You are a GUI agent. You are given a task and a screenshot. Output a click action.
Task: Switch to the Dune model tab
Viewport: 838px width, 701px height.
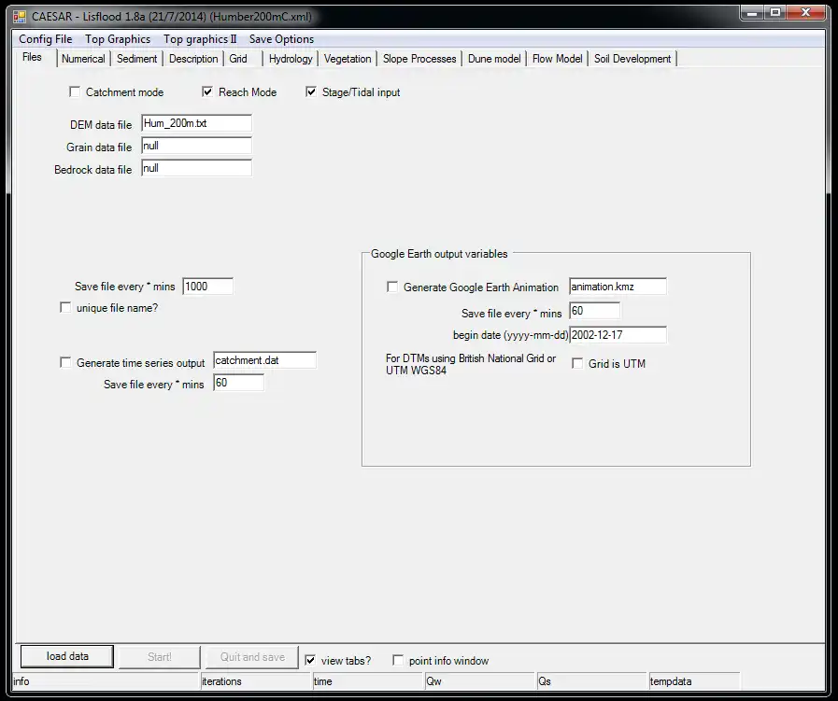(x=494, y=59)
